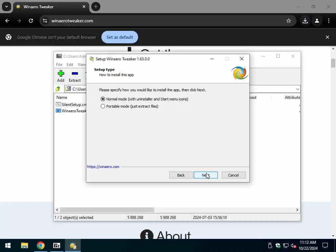The image size is (336, 252).
Task: Click 7-Zip up one folder icon
Action: [58, 89]
